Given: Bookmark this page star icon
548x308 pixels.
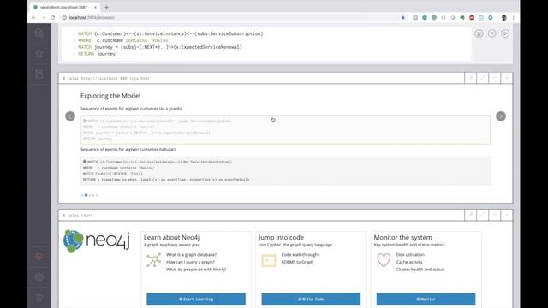Looking at the screenshot, I should point(403,17).
